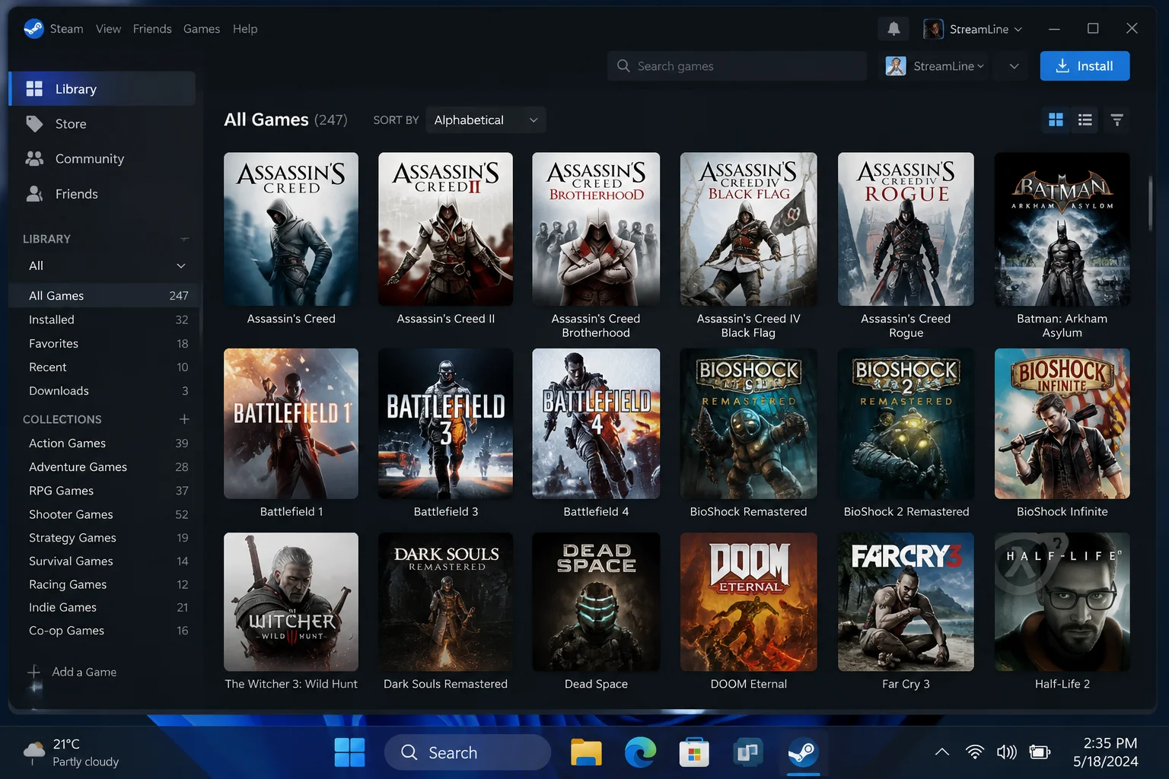The width and height of the screenshot is (1169, 779).
Task: Open Half-Life 2 cover art
Action: point(1062,602)
